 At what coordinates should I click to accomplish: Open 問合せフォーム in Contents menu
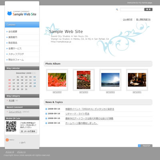click(x=16, y=60)
